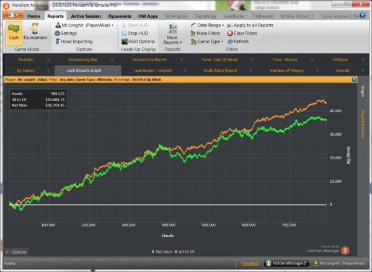
Task: Click the red Clear Filters icon
Action: point(229,33)
